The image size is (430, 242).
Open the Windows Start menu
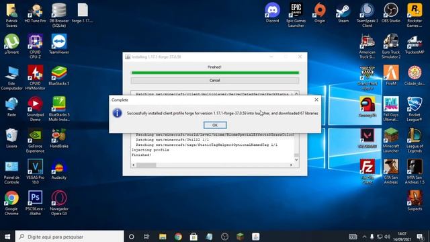7,237
